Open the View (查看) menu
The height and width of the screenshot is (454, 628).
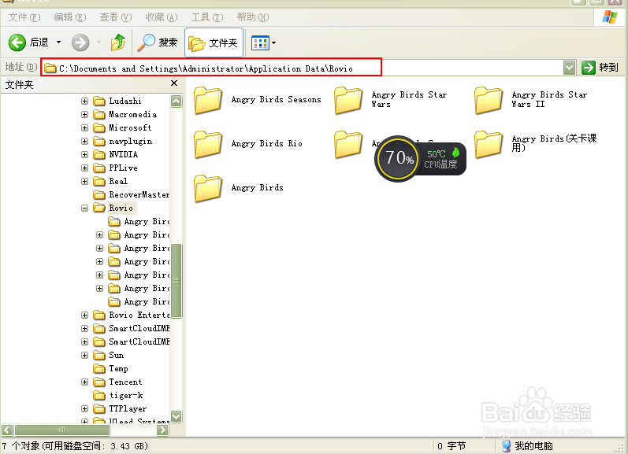115,17
